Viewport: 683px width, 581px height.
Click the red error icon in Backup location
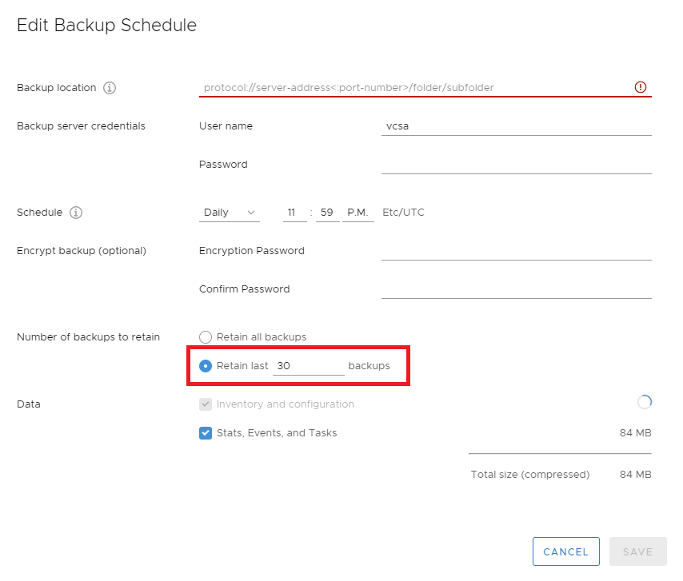641,87
